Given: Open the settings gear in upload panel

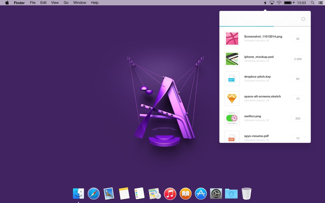Looking at the screenshot, I should 303,19.
